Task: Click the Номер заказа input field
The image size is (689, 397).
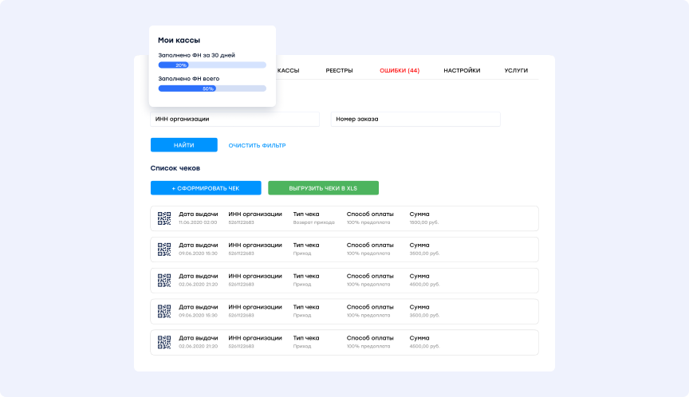Action: [x=415, y=119]
